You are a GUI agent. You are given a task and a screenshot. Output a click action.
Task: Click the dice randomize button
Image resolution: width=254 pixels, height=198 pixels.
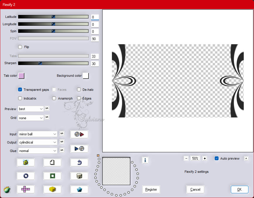[x=79, y=176]
